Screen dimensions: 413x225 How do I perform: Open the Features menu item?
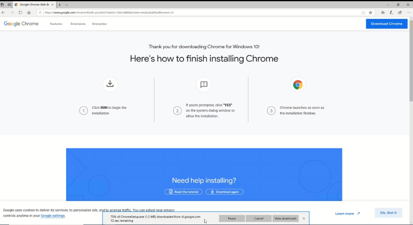pyautogui.click(x=56, y=24)
